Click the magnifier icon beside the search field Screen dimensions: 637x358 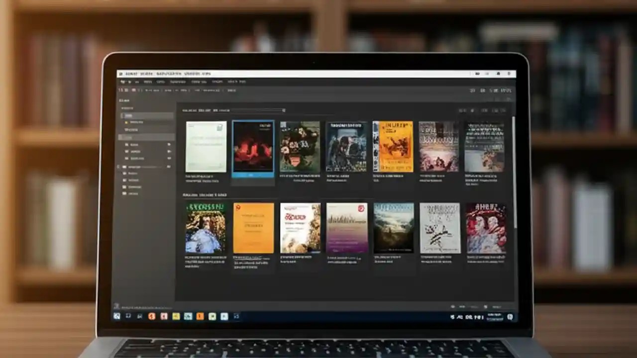(284, 110)
